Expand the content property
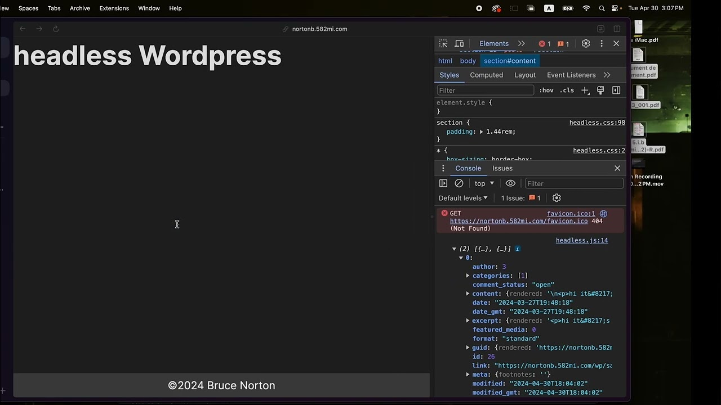 pos(468,294)
